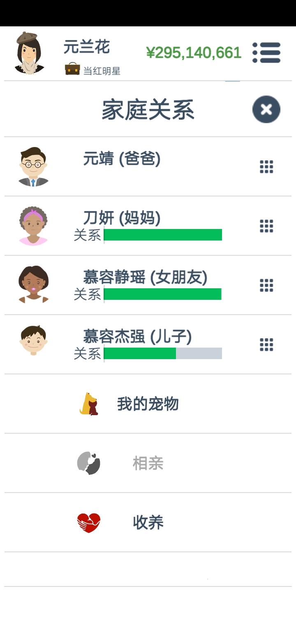Tap the greyed 相亲 couple icon

pyautogui.click(x=89, y=463)
